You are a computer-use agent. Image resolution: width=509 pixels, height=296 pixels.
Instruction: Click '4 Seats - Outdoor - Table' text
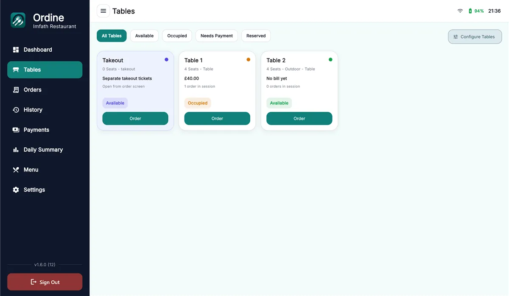pyautogui.click(x=291, y=69)
